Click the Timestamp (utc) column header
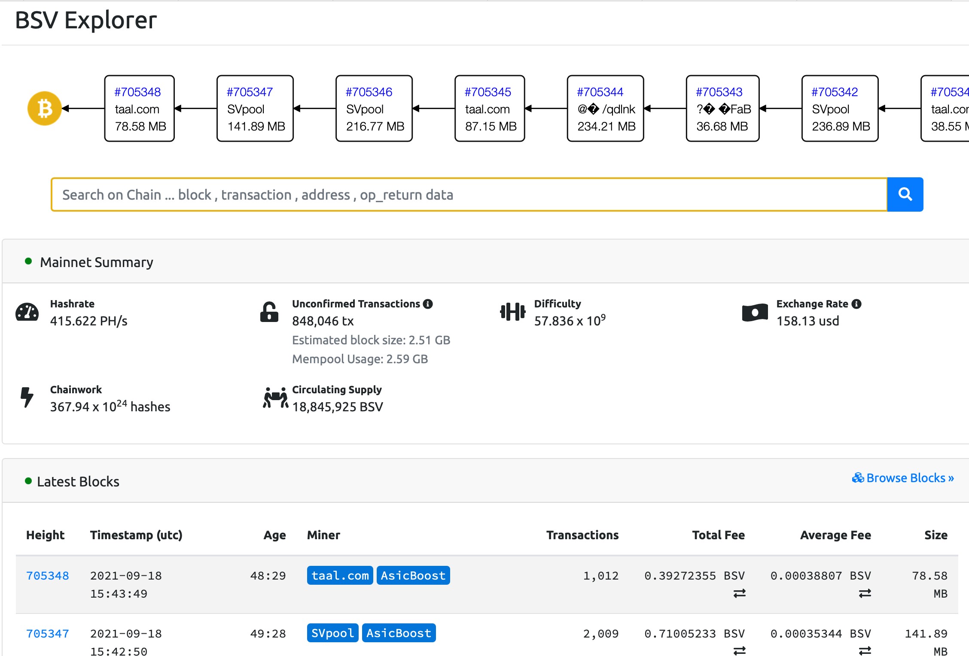The width and height of the screenshot is (969, 656). click(136, 535)
